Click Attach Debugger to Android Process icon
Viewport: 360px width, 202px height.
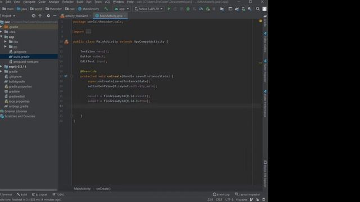click(208, 9)
